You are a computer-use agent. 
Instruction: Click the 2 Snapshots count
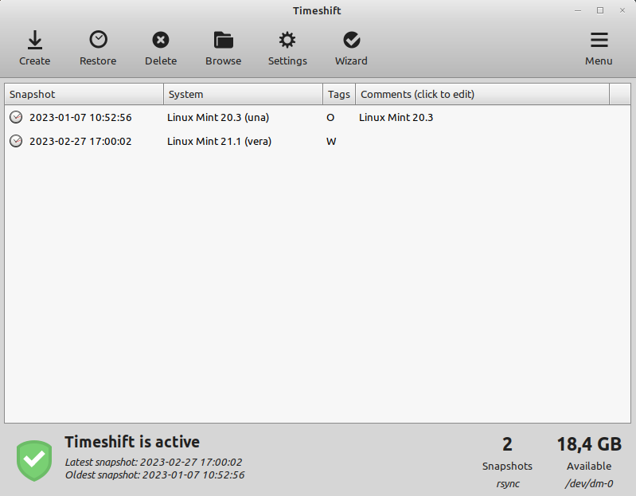point(507,444)
